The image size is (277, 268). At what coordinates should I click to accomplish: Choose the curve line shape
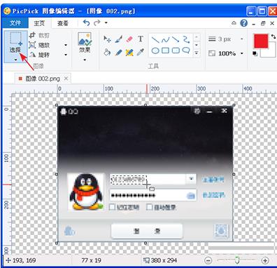[165, 40]
